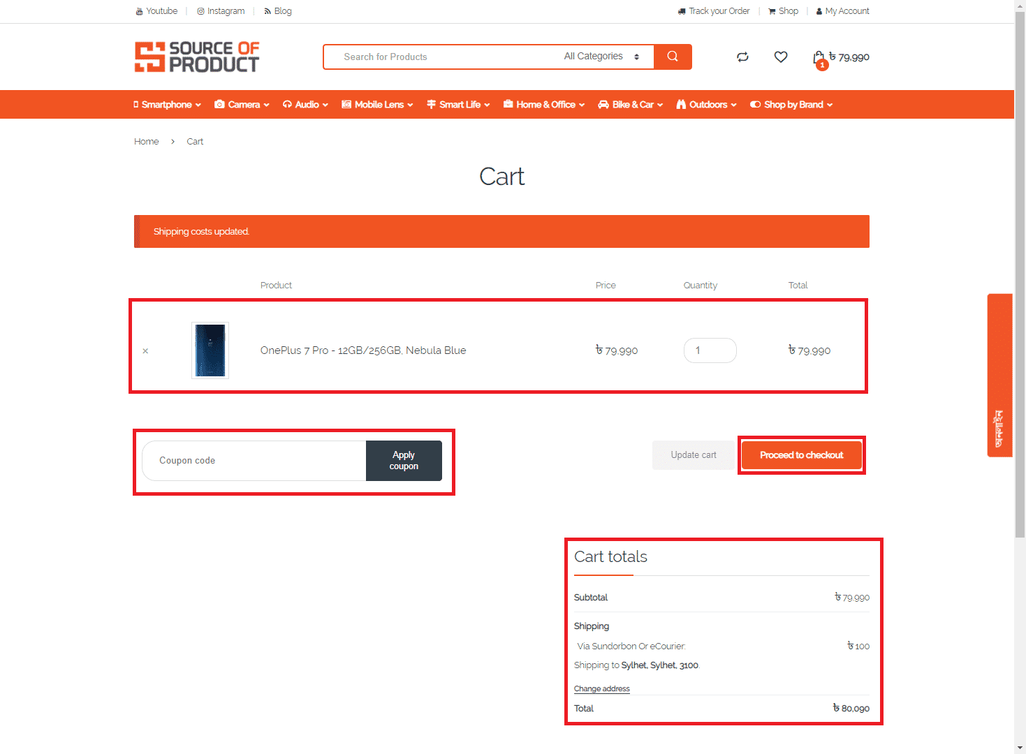Image resolution: width=1026 pixels, height=754 pixels.
Task: Click the Cart totals heading
Action: tap(610, 557)
